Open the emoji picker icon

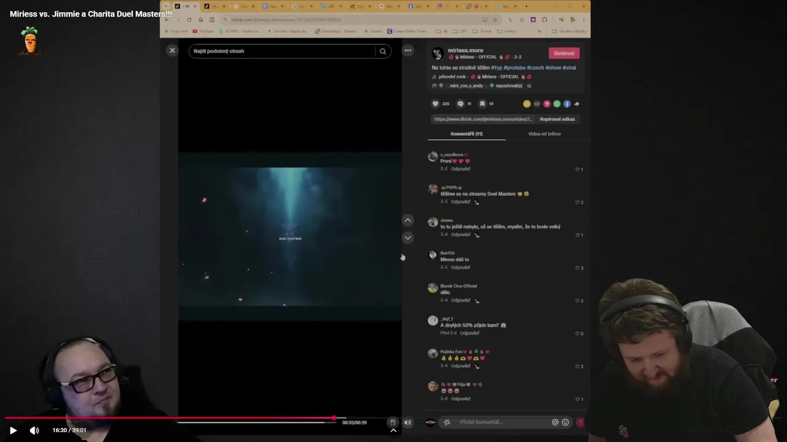[566, 422]
